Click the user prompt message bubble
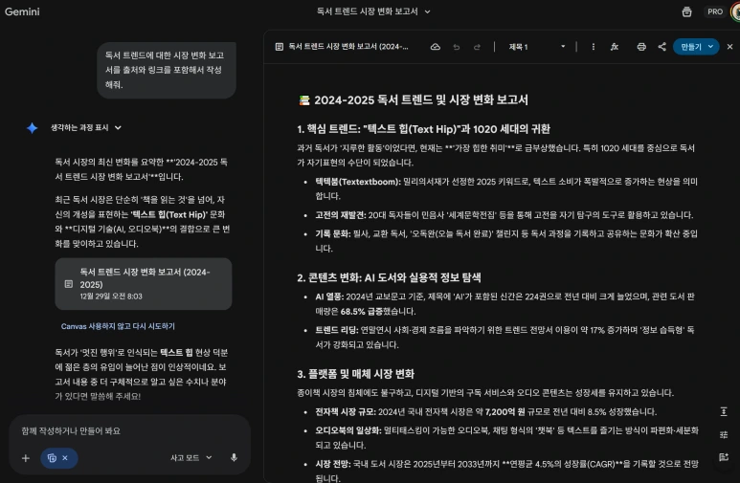Viewport: 740px width, 483px height. pos(167,70)
